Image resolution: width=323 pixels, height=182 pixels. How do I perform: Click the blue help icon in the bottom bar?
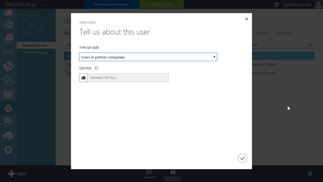tap(310, 173)
